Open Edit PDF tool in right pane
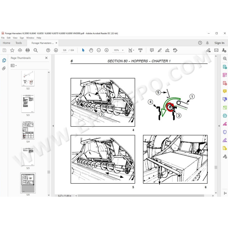228x228 pixels. [225, 75]
